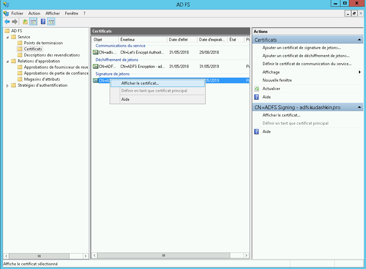Screen dimensions: 366x269
Task: Choose Afficher le certificat in context menu
Action: 158,83
